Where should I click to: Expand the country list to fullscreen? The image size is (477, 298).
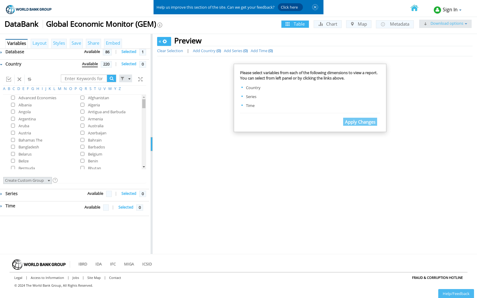(x=140, y=79)
